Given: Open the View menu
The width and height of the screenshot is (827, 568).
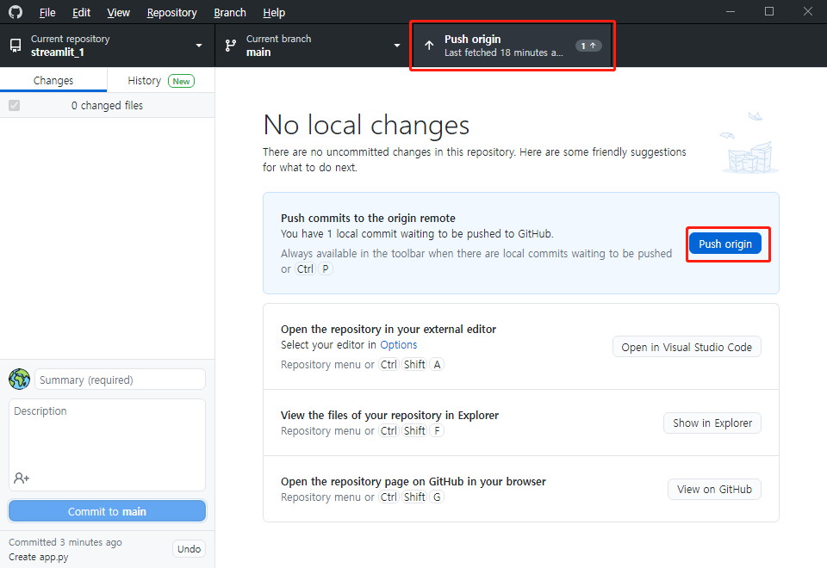Looking at the screenshot, I should (x=118, y=12).
